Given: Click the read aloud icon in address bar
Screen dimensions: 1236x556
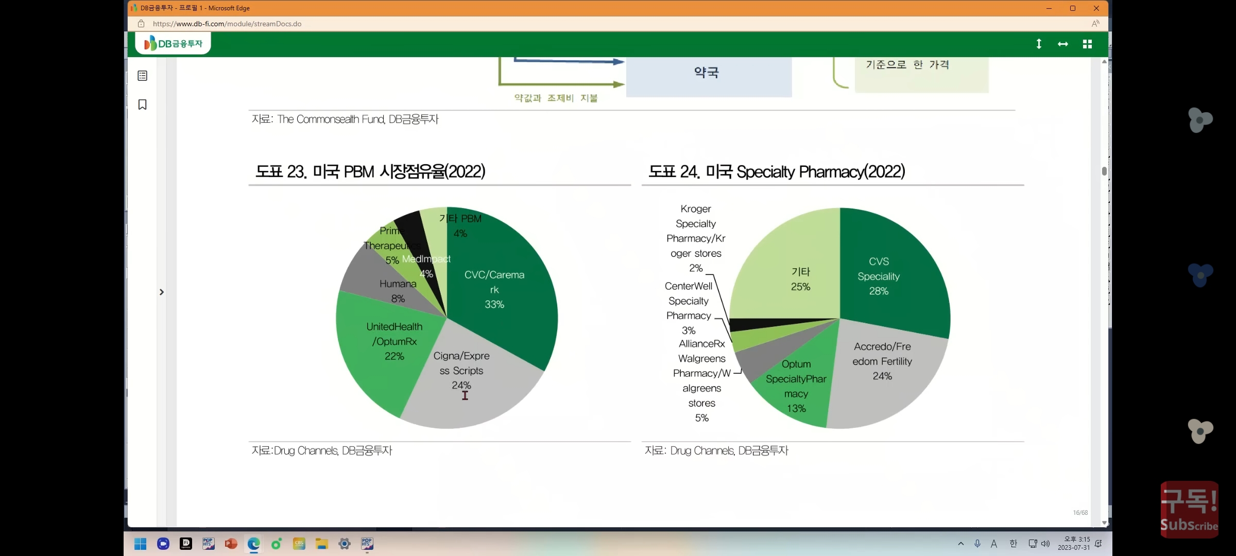Looking at the screenshot, I should tap(1095, 24).
